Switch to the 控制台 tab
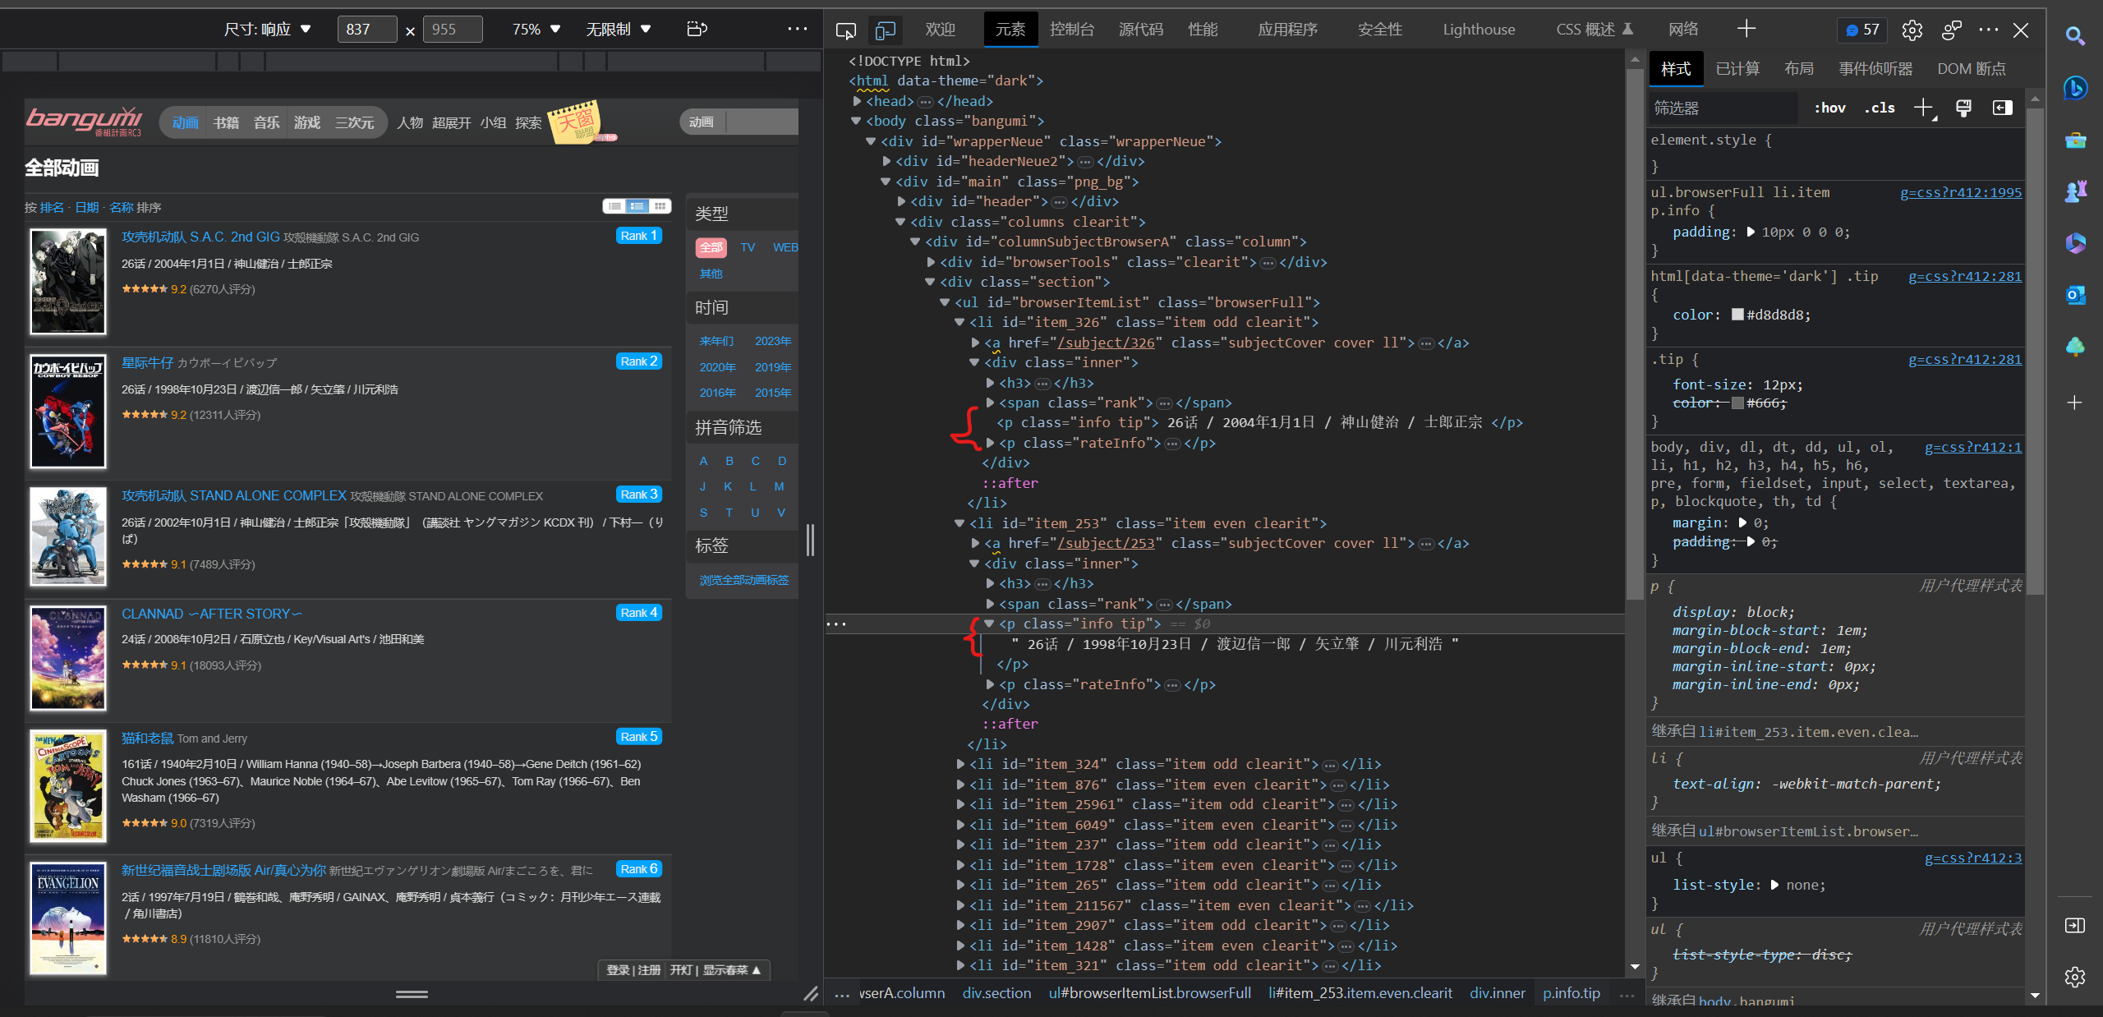 click(1071, 30)
